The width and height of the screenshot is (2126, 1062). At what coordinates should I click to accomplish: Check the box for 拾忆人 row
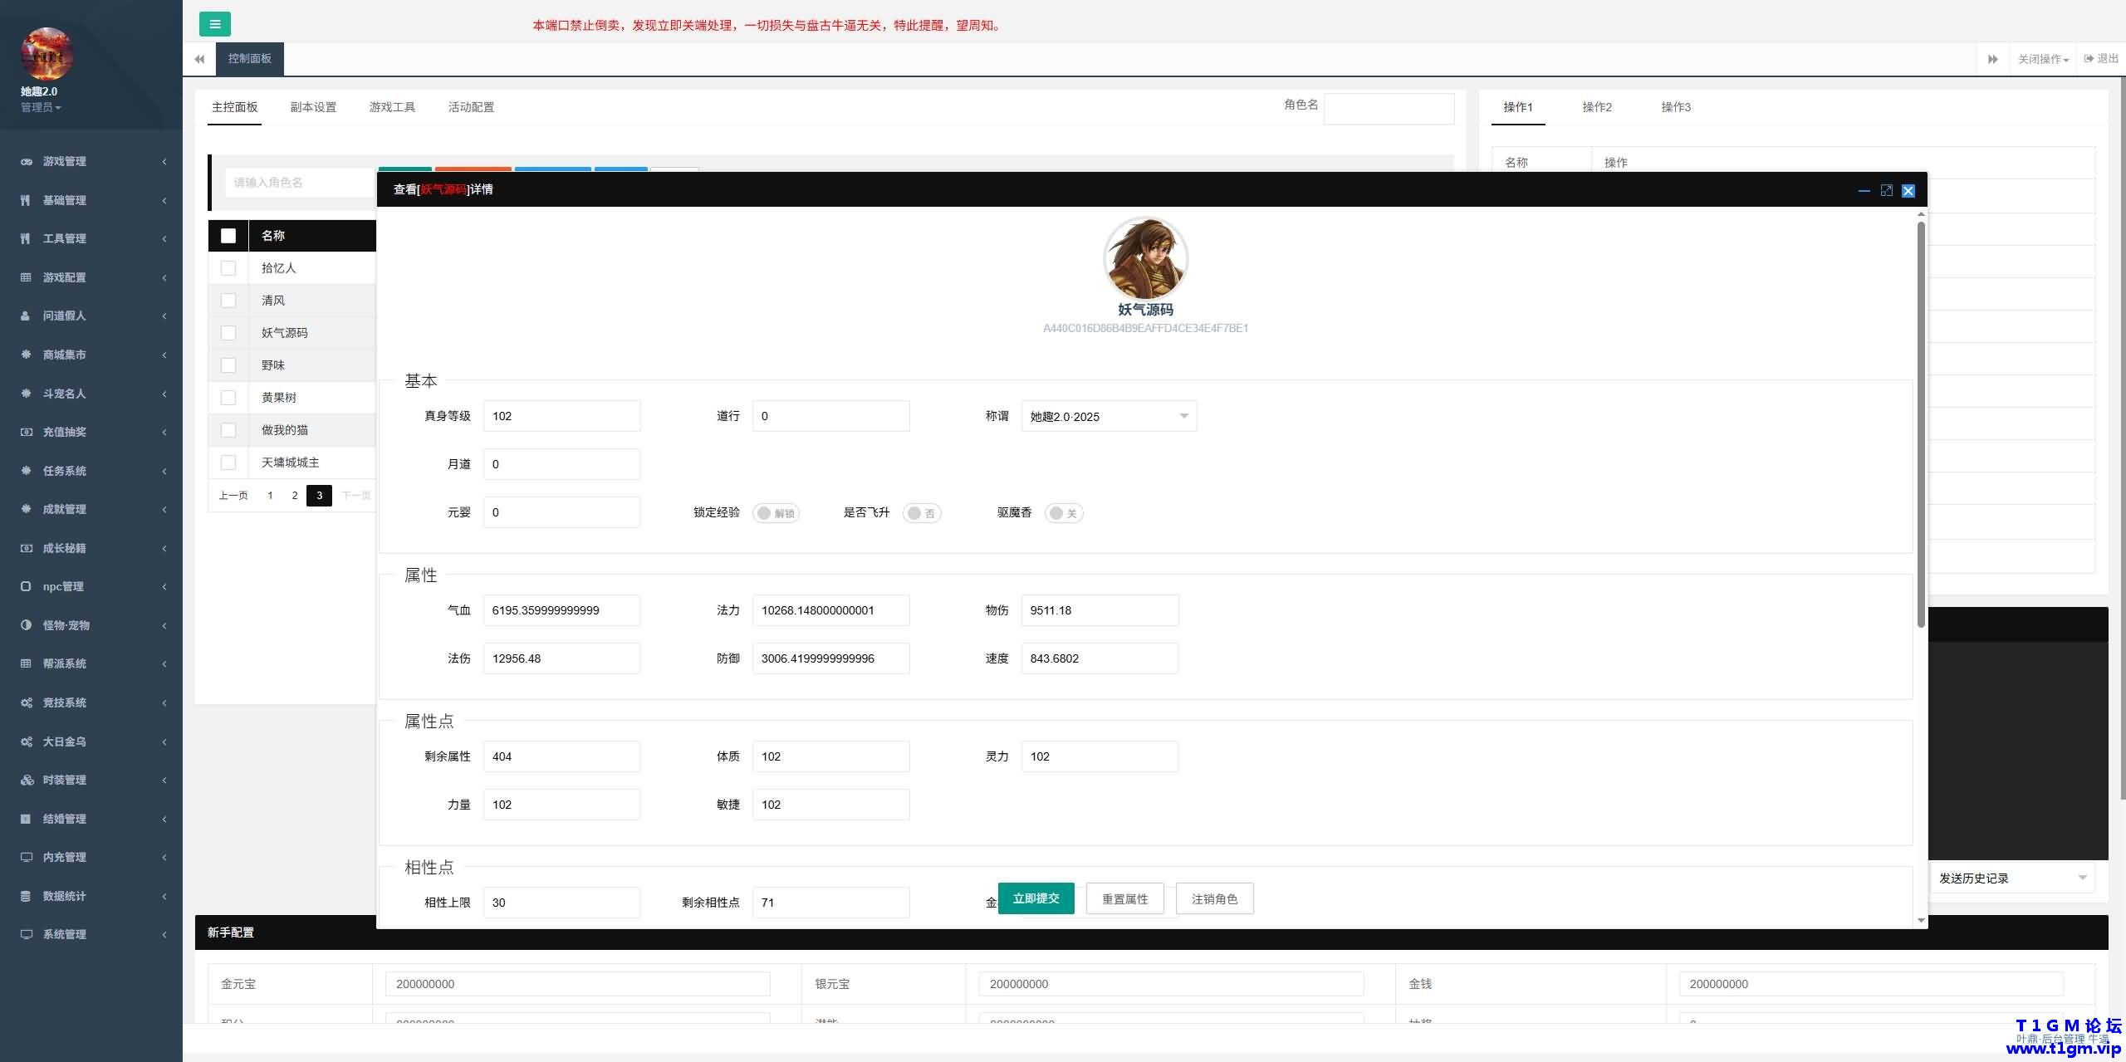pos(228,268)
